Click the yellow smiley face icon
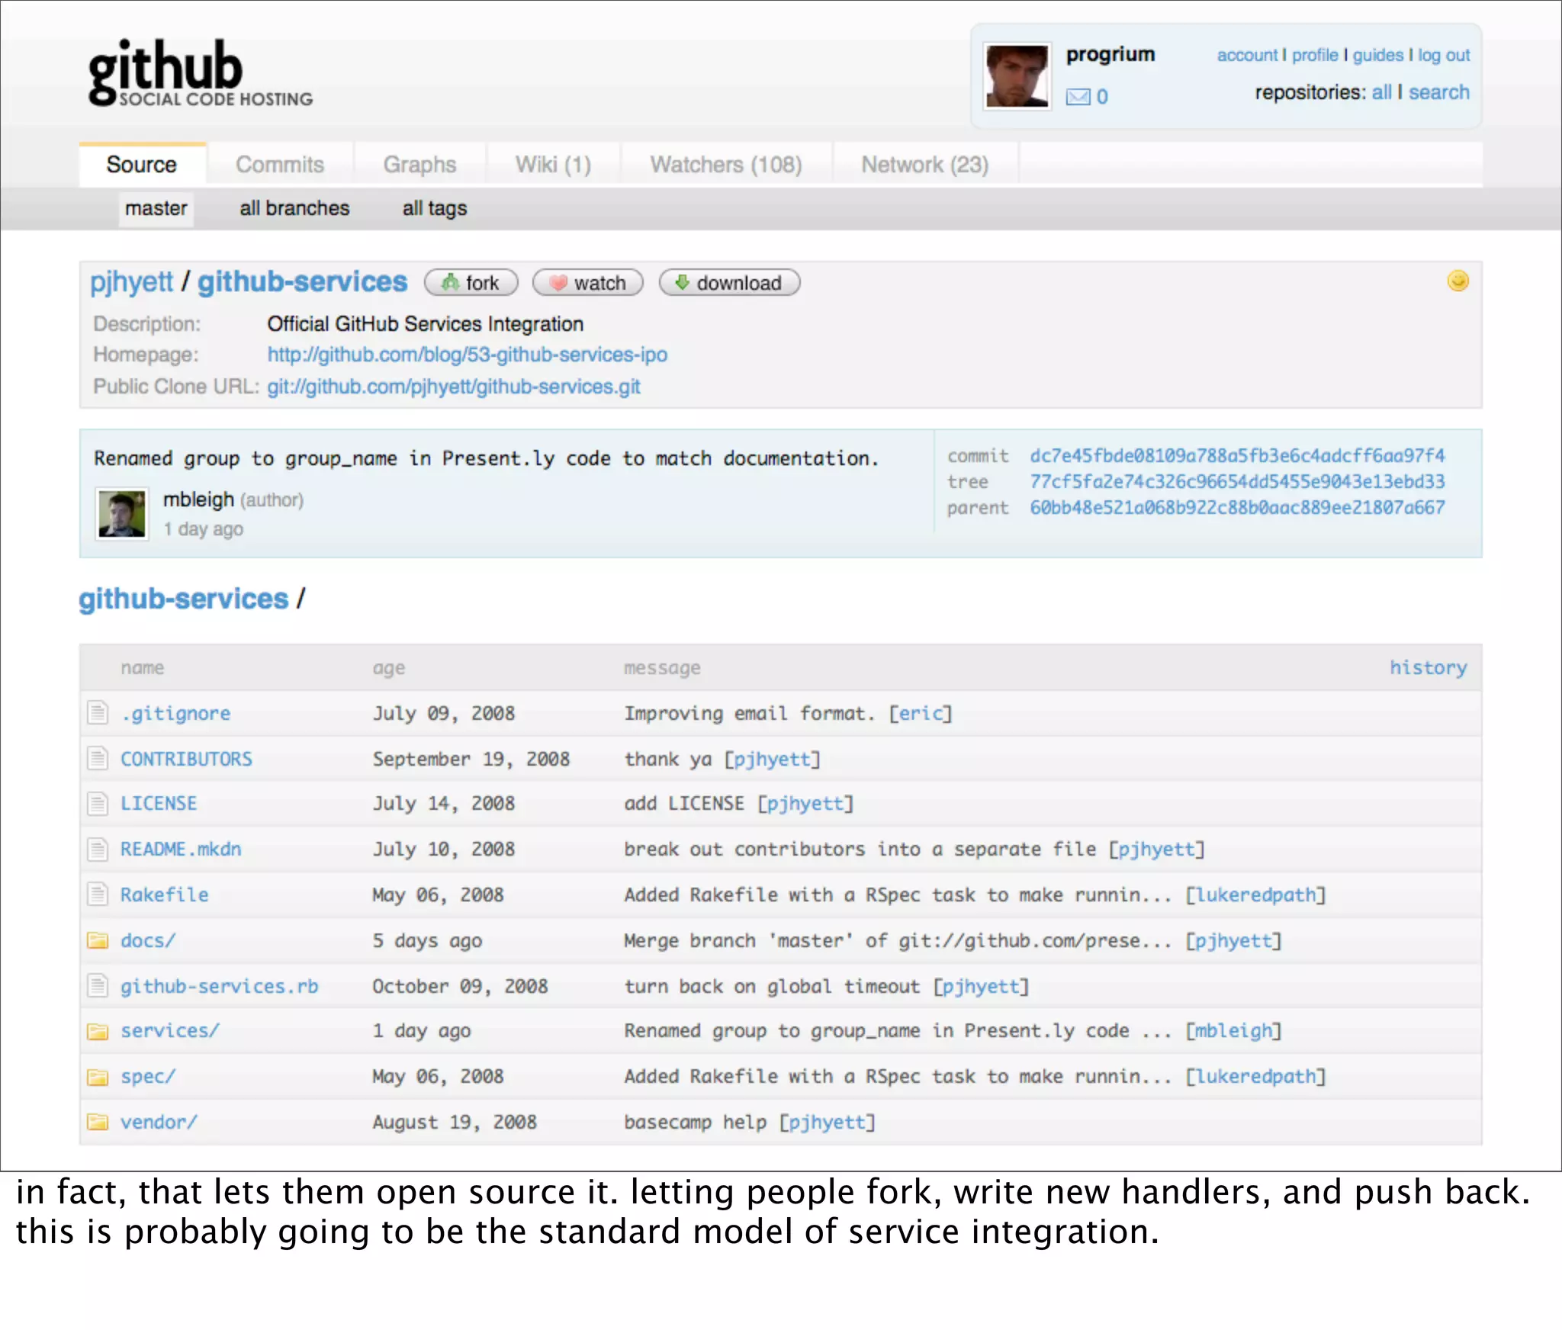Screen dimensions: 1562x1330 tap(1458, 281)
